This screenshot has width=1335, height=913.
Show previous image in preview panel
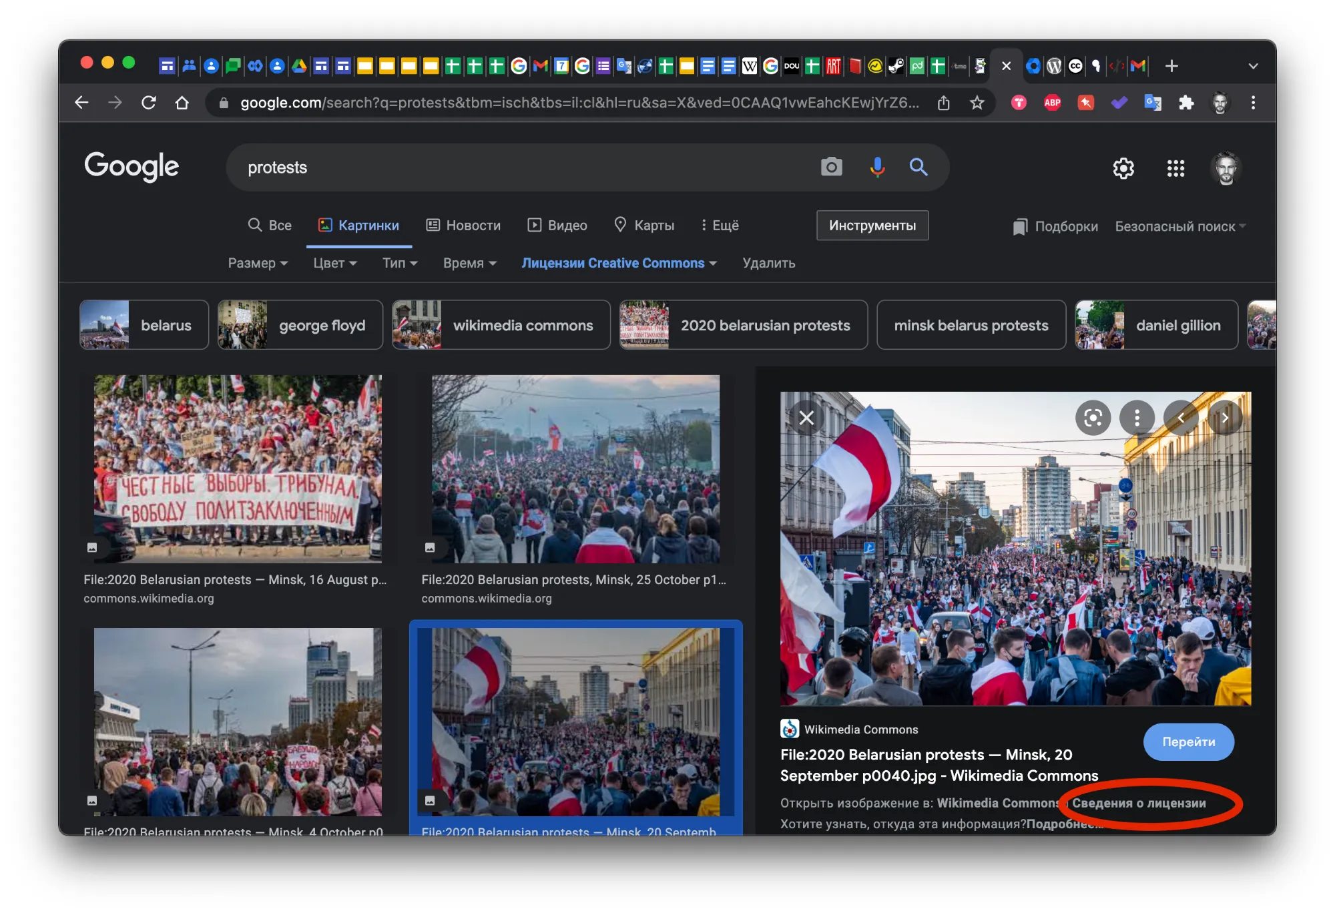(x=1181, y=418)
